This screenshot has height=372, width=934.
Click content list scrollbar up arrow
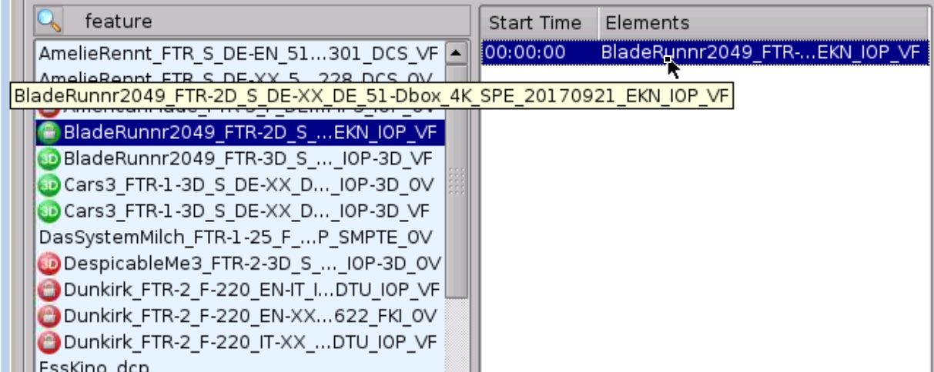(x=456, y=53)
